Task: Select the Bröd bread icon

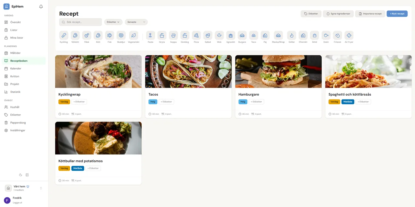Action: [x=314, y=35]
